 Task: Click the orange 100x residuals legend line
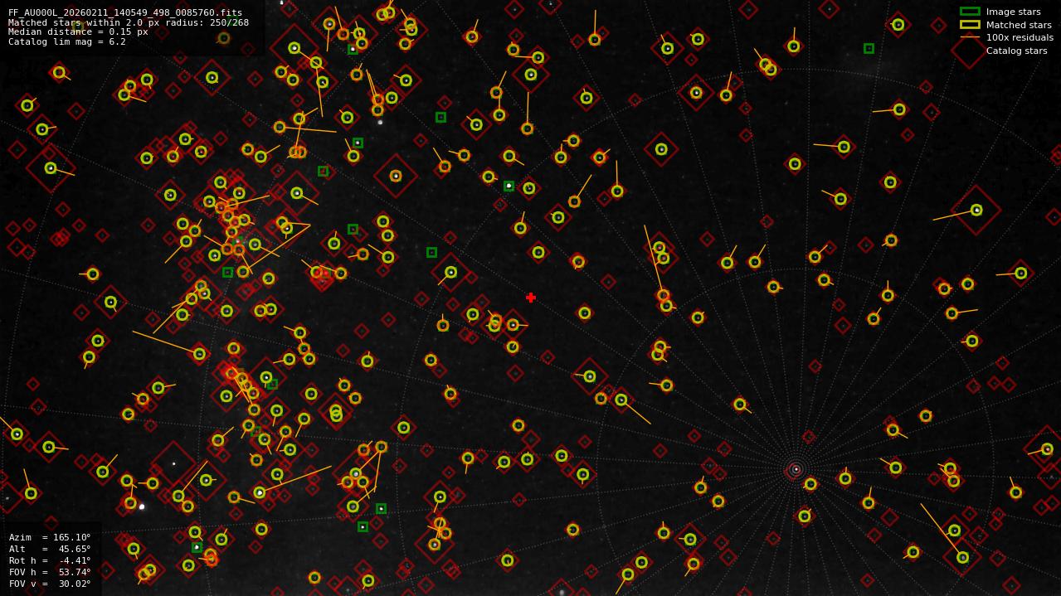tap(970, 37)
